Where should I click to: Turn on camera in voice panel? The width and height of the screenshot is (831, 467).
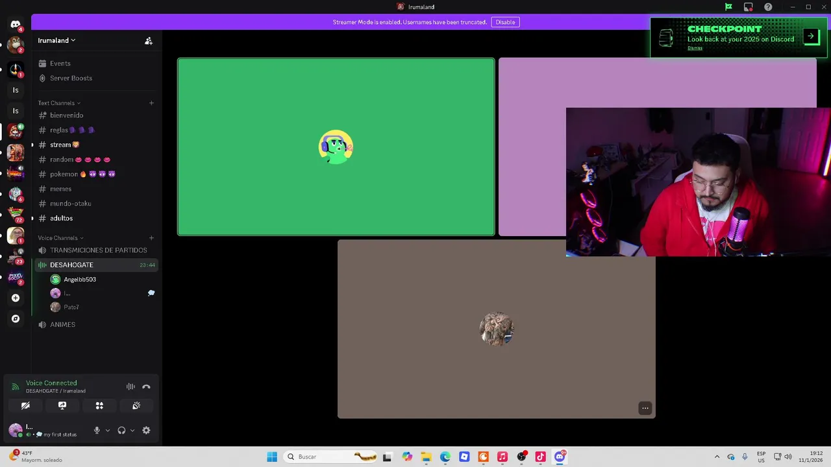(x=25, y=405)
